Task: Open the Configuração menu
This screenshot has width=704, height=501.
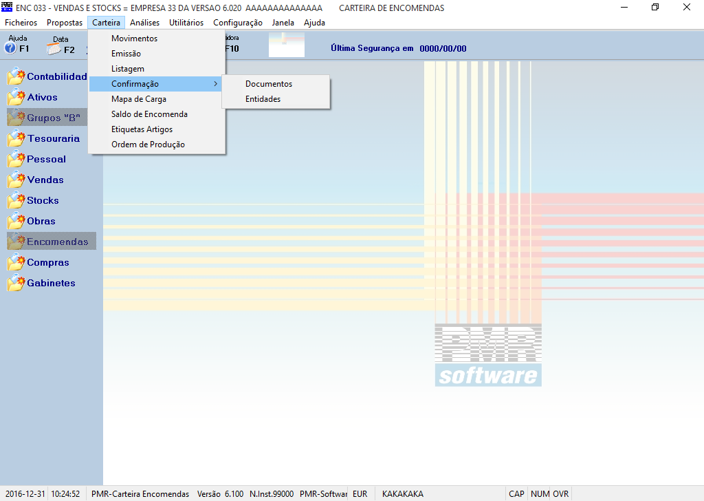Action: (238, 23)
